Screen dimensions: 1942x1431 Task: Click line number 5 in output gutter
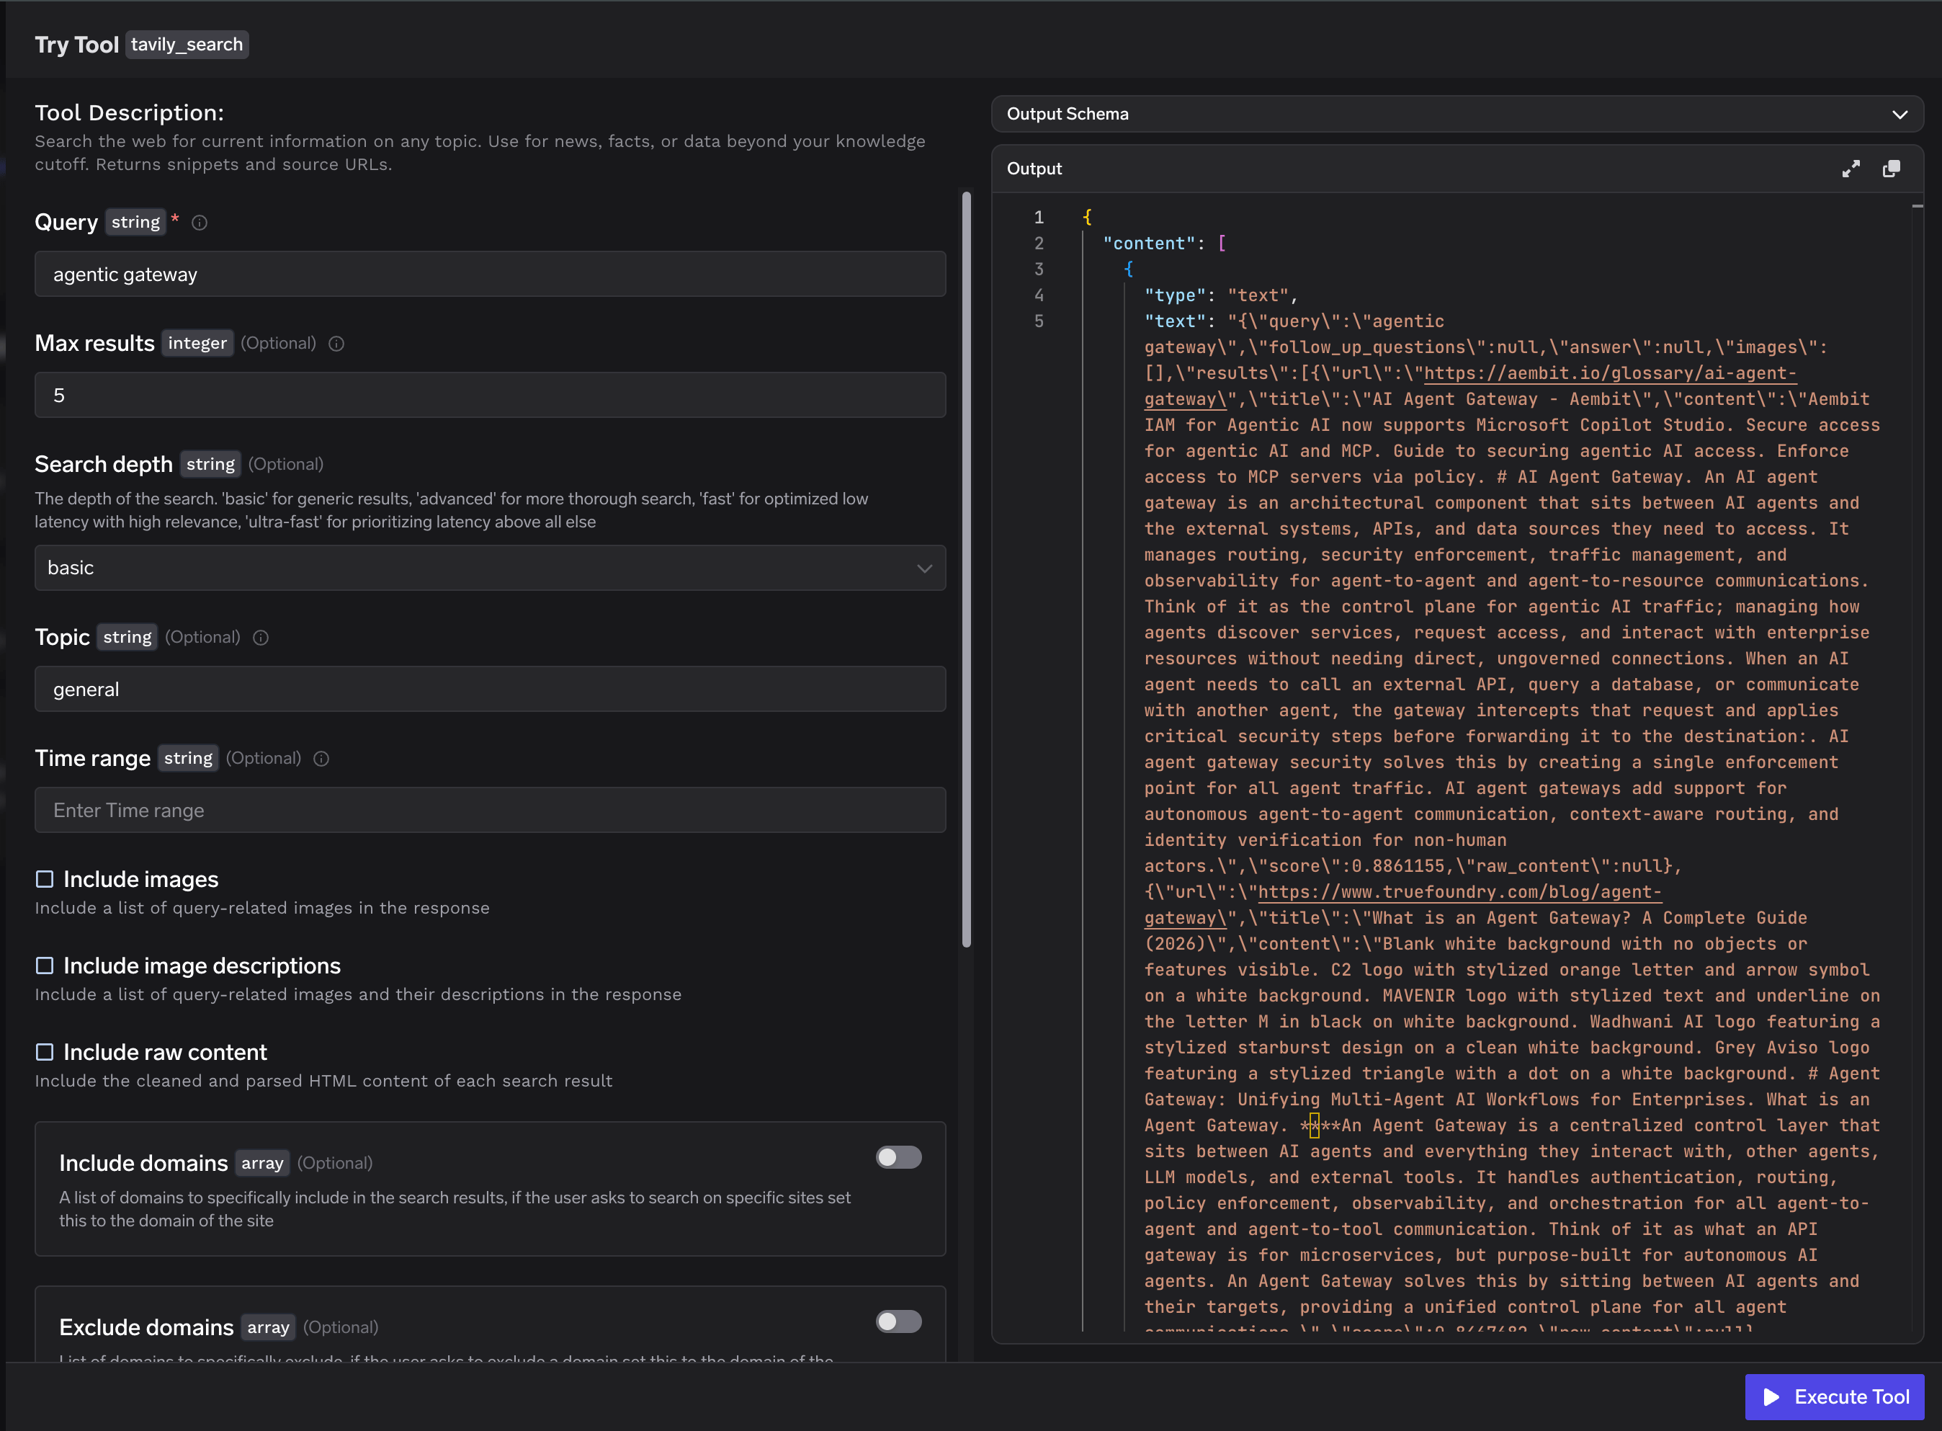1038,321
